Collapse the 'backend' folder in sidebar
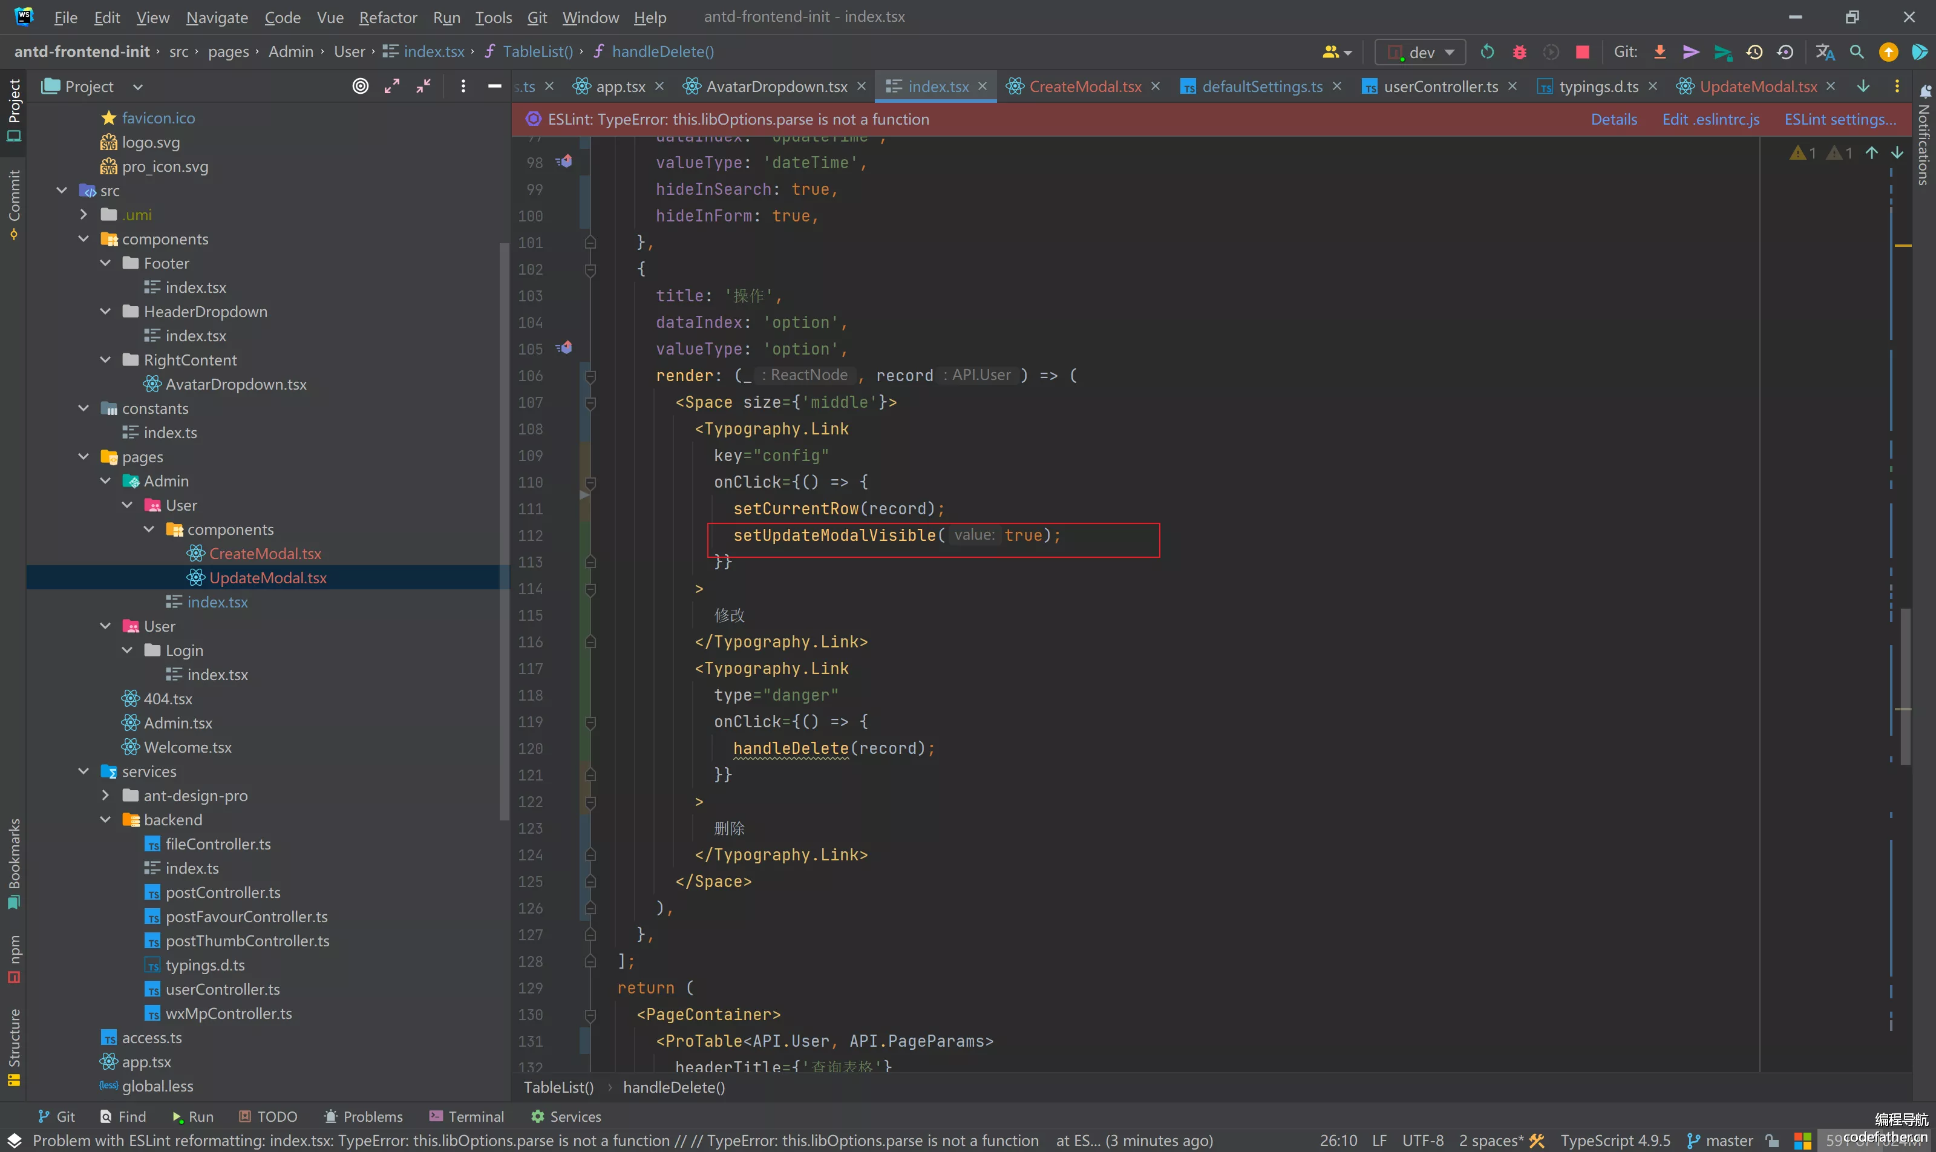Viewport: 1936px width, 1152px height. click(107, 819)
